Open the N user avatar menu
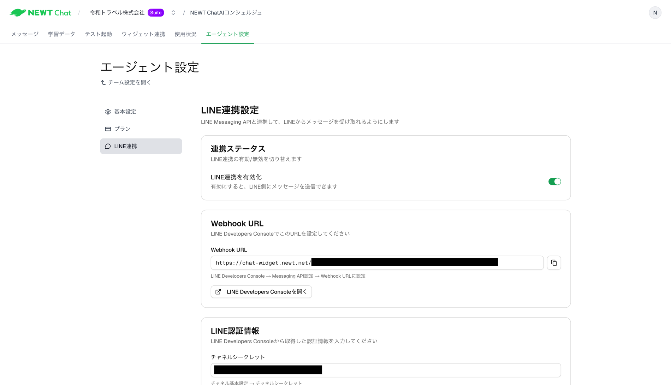Viewport: 671px width, 385px height. click(655, 12)
